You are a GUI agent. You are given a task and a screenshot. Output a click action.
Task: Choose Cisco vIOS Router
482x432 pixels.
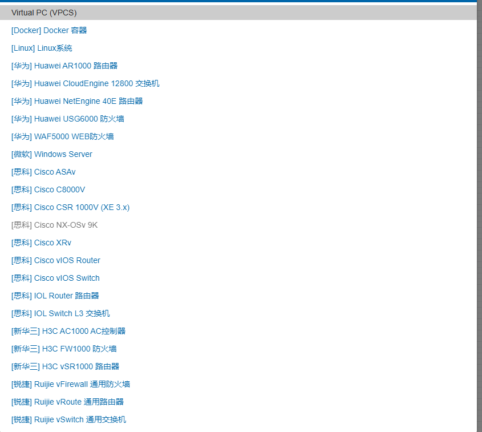tap(56, 260)
